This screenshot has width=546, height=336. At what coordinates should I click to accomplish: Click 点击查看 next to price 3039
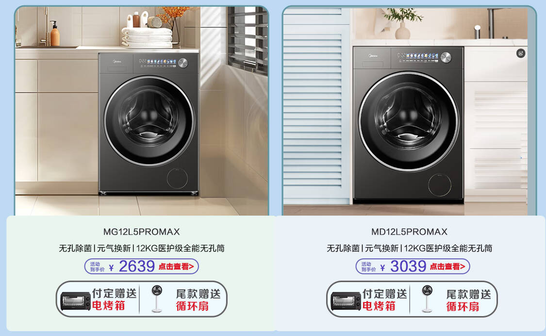(x=447, y=267)
